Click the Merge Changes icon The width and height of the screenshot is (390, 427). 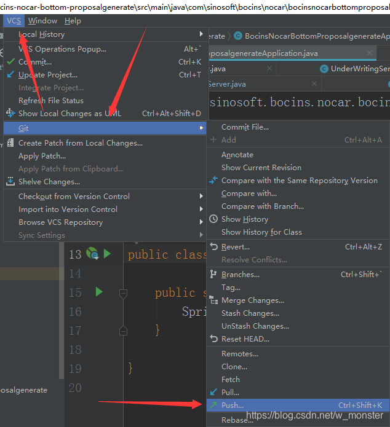[213, 300]
